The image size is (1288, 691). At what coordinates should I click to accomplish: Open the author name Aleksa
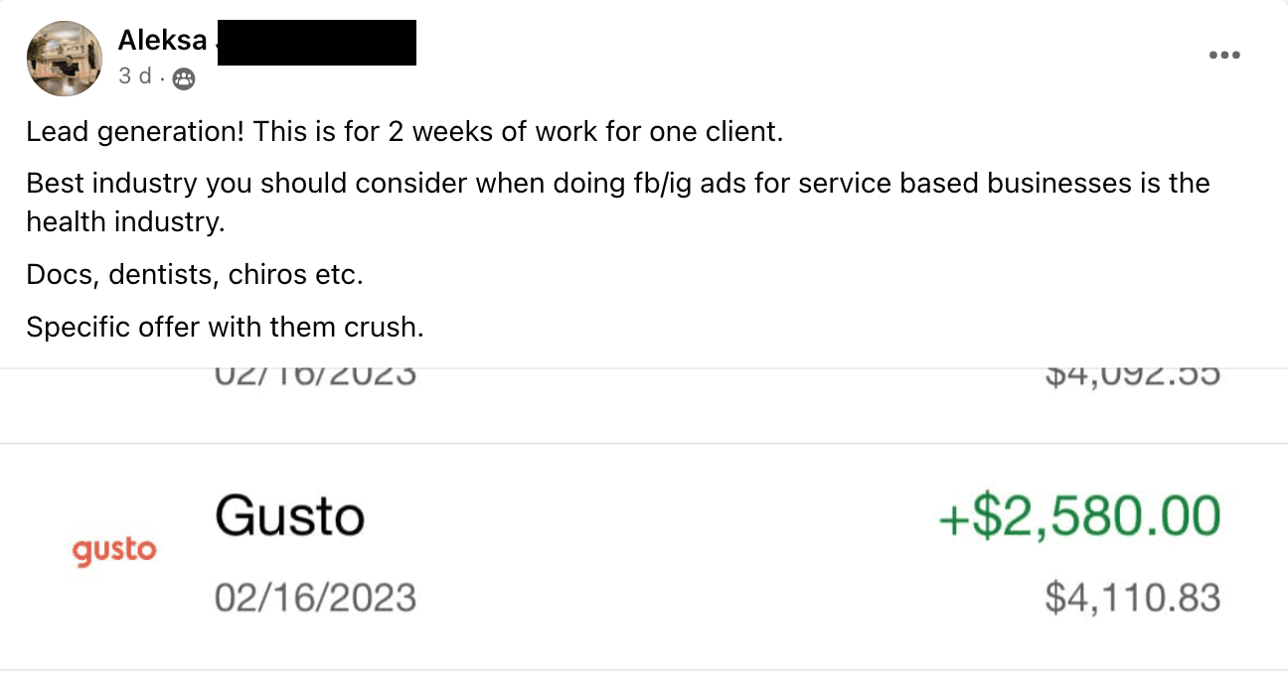click(x=162, y=40)
